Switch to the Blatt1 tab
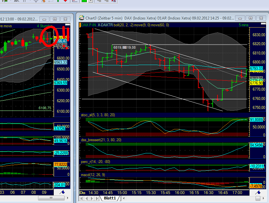This screenshot has width=269, height=203. (110, 198)
